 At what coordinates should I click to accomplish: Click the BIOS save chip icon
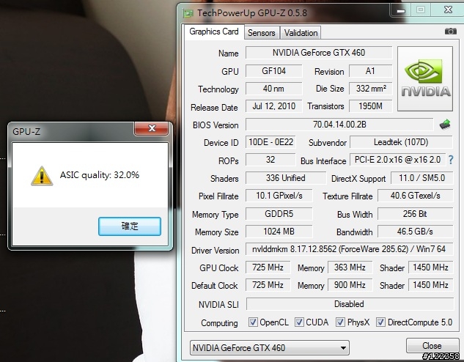click(x=445, y=125)
